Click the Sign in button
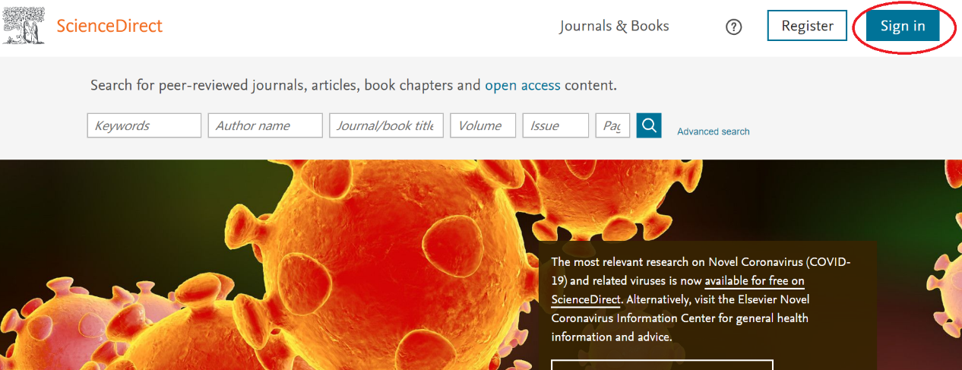Screen dimensions: 962x370 (902, 26)
